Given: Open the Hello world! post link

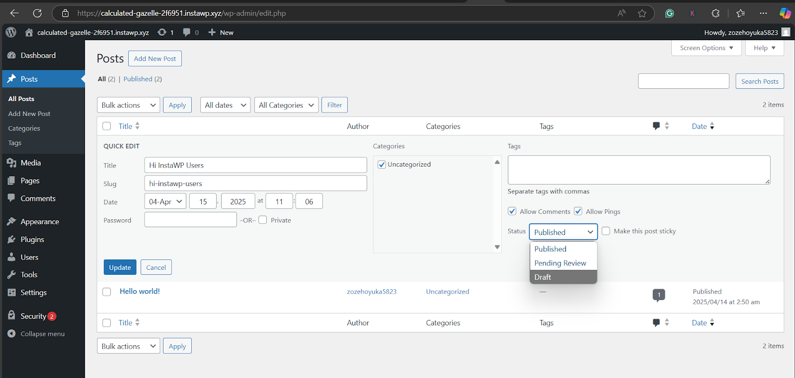Looking at the screenshot, I should 140,291.
